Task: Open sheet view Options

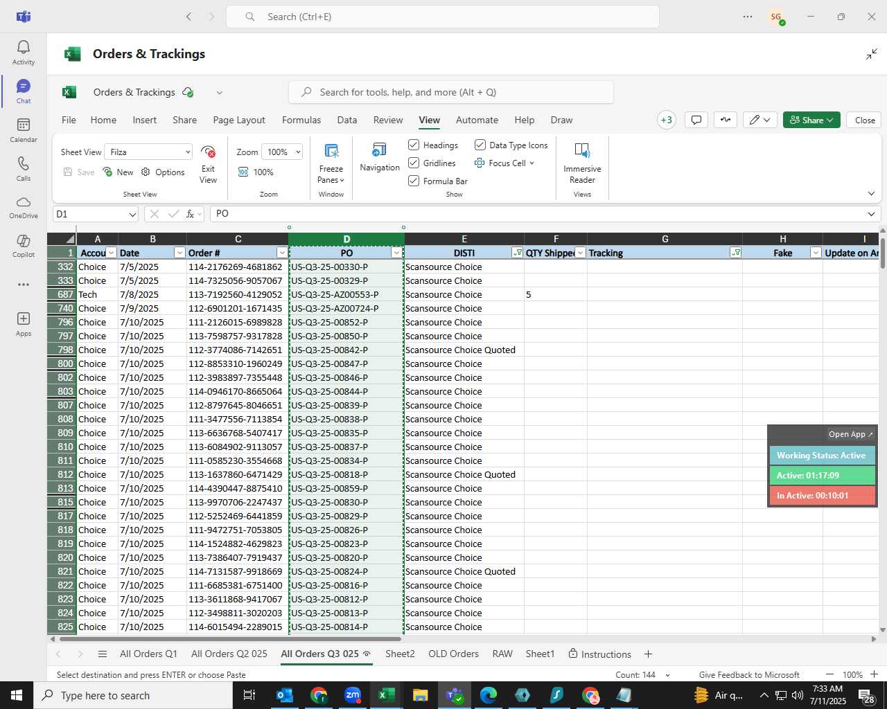Action: coord(163,172)
